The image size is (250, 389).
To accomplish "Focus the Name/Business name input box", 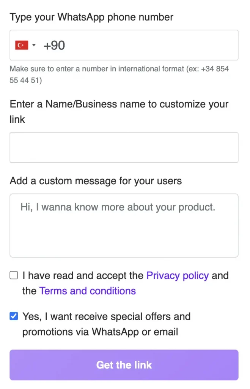I will [x=124, y=147].
